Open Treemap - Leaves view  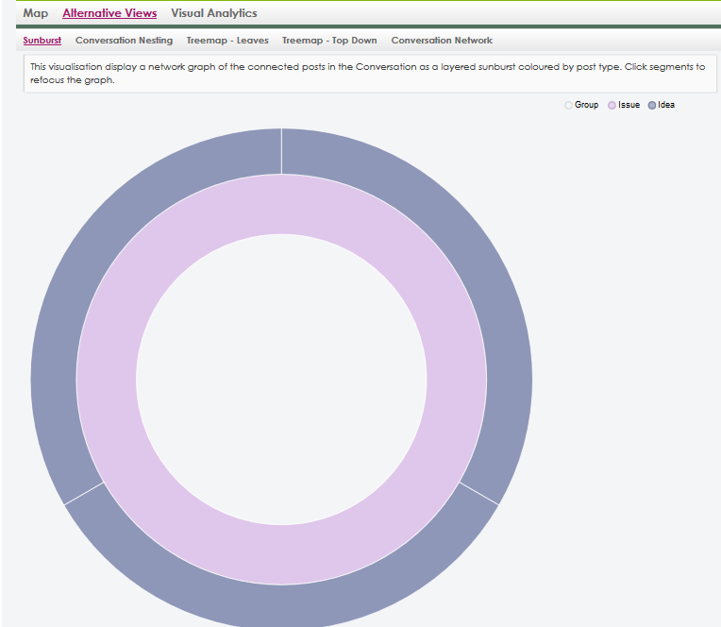pyautogui.click(x=227, y=41)
